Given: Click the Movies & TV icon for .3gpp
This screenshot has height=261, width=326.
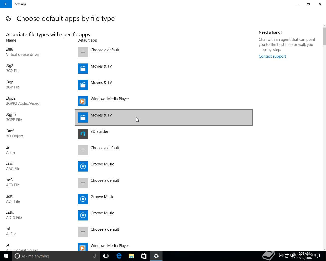Looking at the screenshot, I should [x=83, y=118].
